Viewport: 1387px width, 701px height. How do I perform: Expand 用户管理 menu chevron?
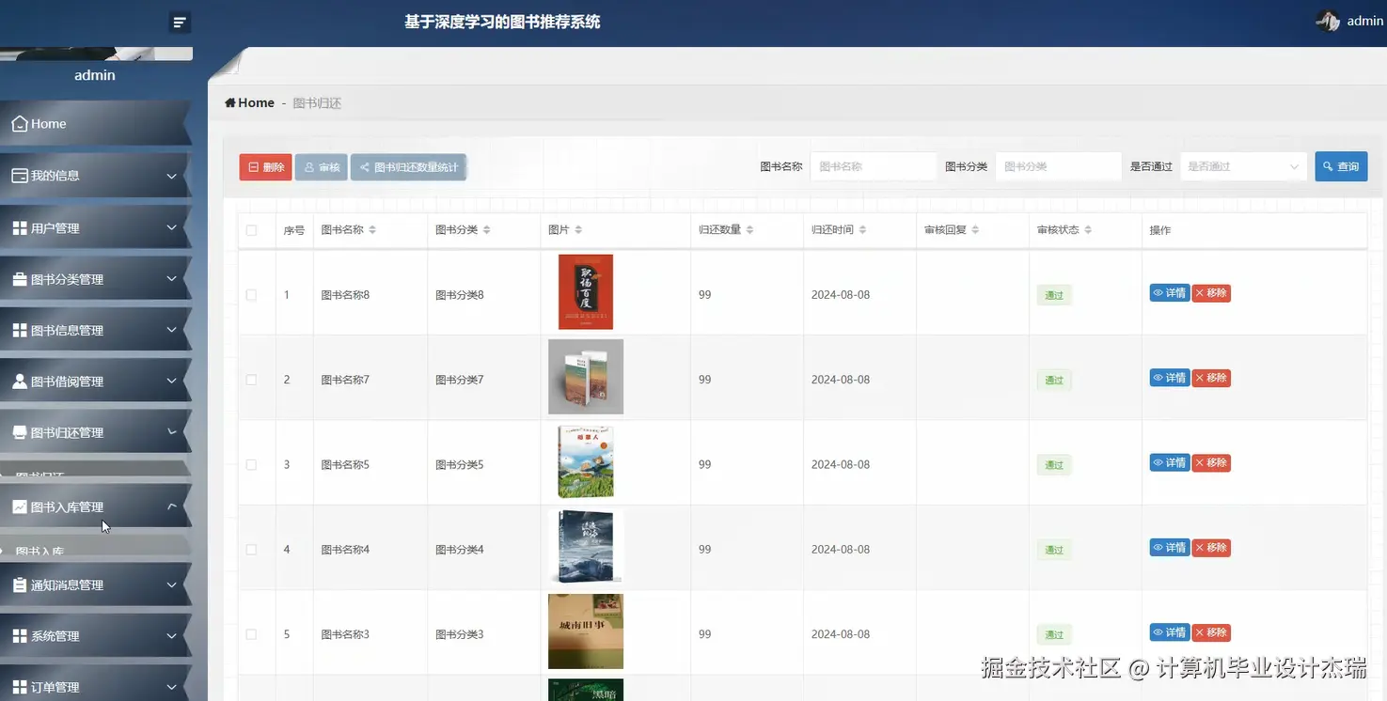[x=171, y=228]
